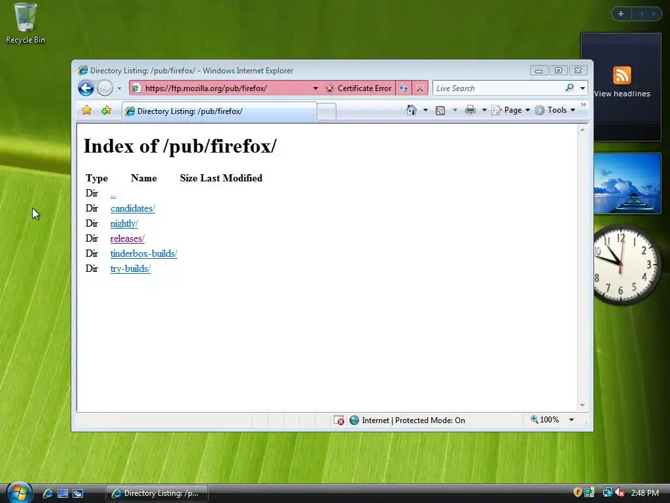The image size is (670, 503).
Task: Go back with the Back arrow button
Action: point(86,88)
